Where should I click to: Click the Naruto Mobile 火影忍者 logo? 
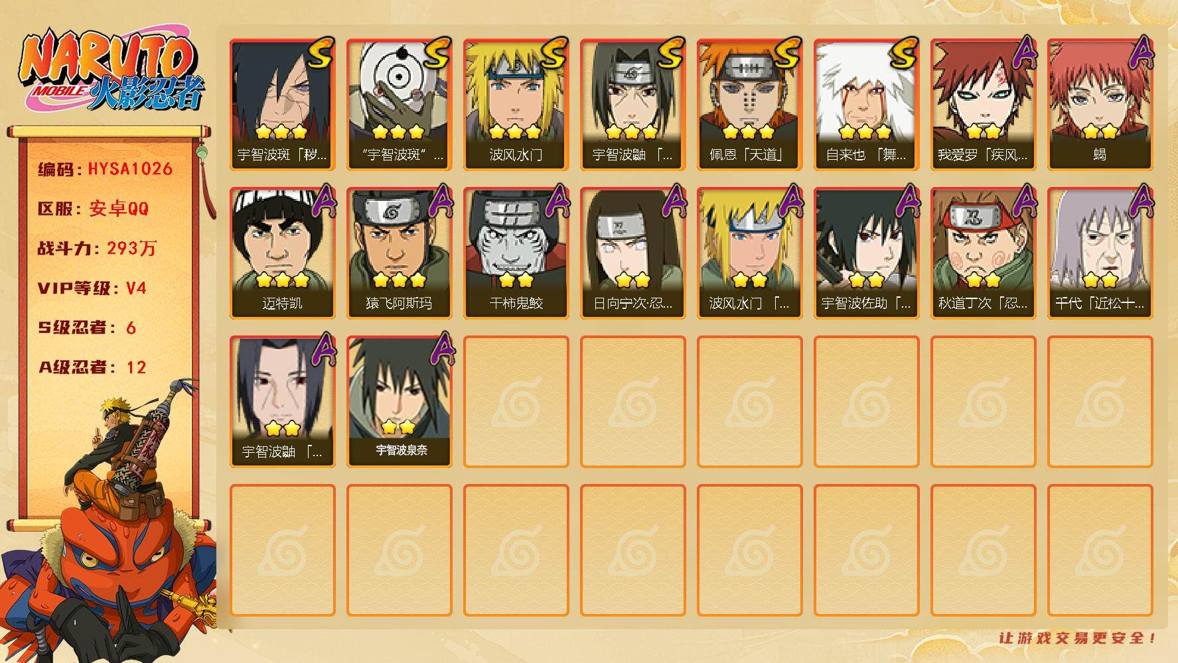[x=110, y=72]
